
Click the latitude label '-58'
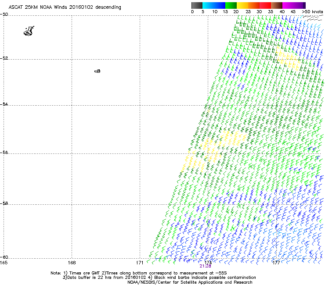tap(4, 203)
